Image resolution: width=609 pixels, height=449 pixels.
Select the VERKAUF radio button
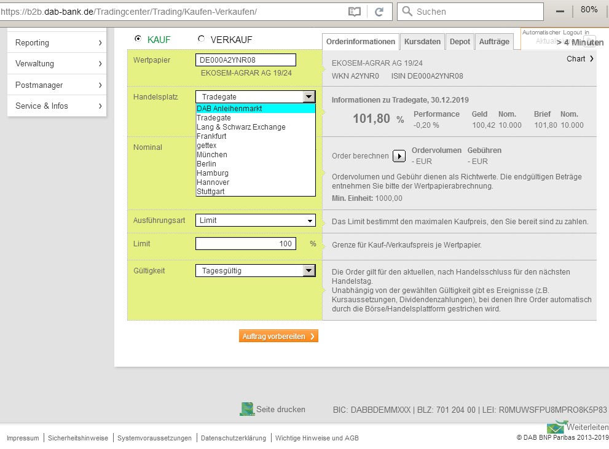coord(201,39)
